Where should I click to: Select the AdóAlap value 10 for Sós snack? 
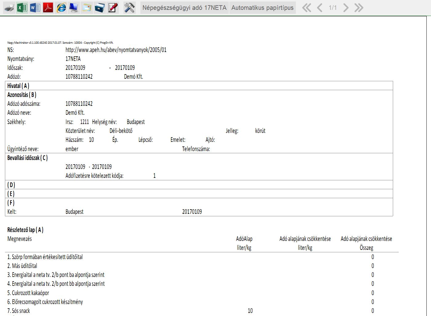[x=250, y=311]
